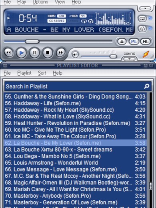Viewport: 156px width, 208px height.
Task: Select track 63 La Bouche Sweet dreams
Action: pos(75,150)
